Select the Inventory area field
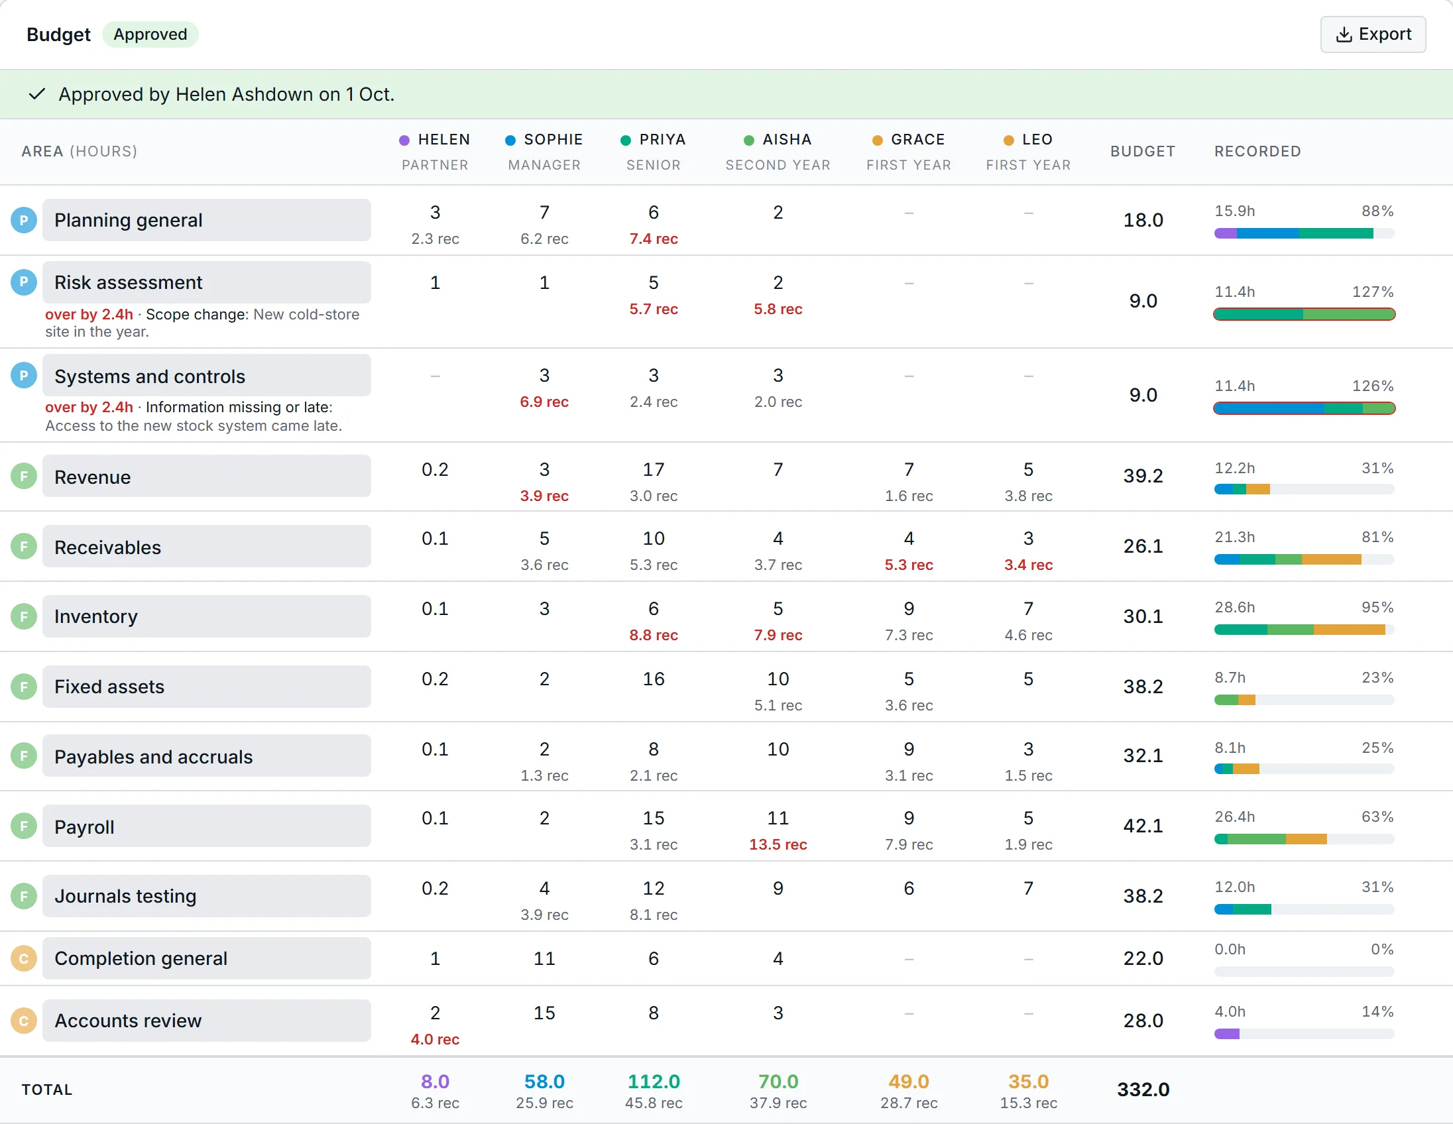The height and width of the screenshot is (1124, 1453). coord(207,616)
